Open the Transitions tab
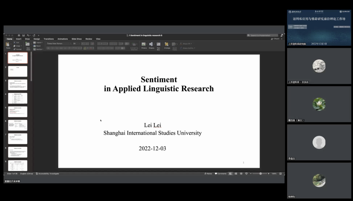This screenshot has height=201, width=353. (x=49, y=39)
